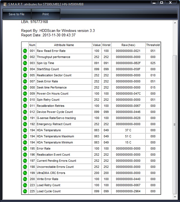The width and height of the screenshot is (180, 202).
Task: Click green status icon for Start/Stop Count
Action: click(x=25, y=69)
